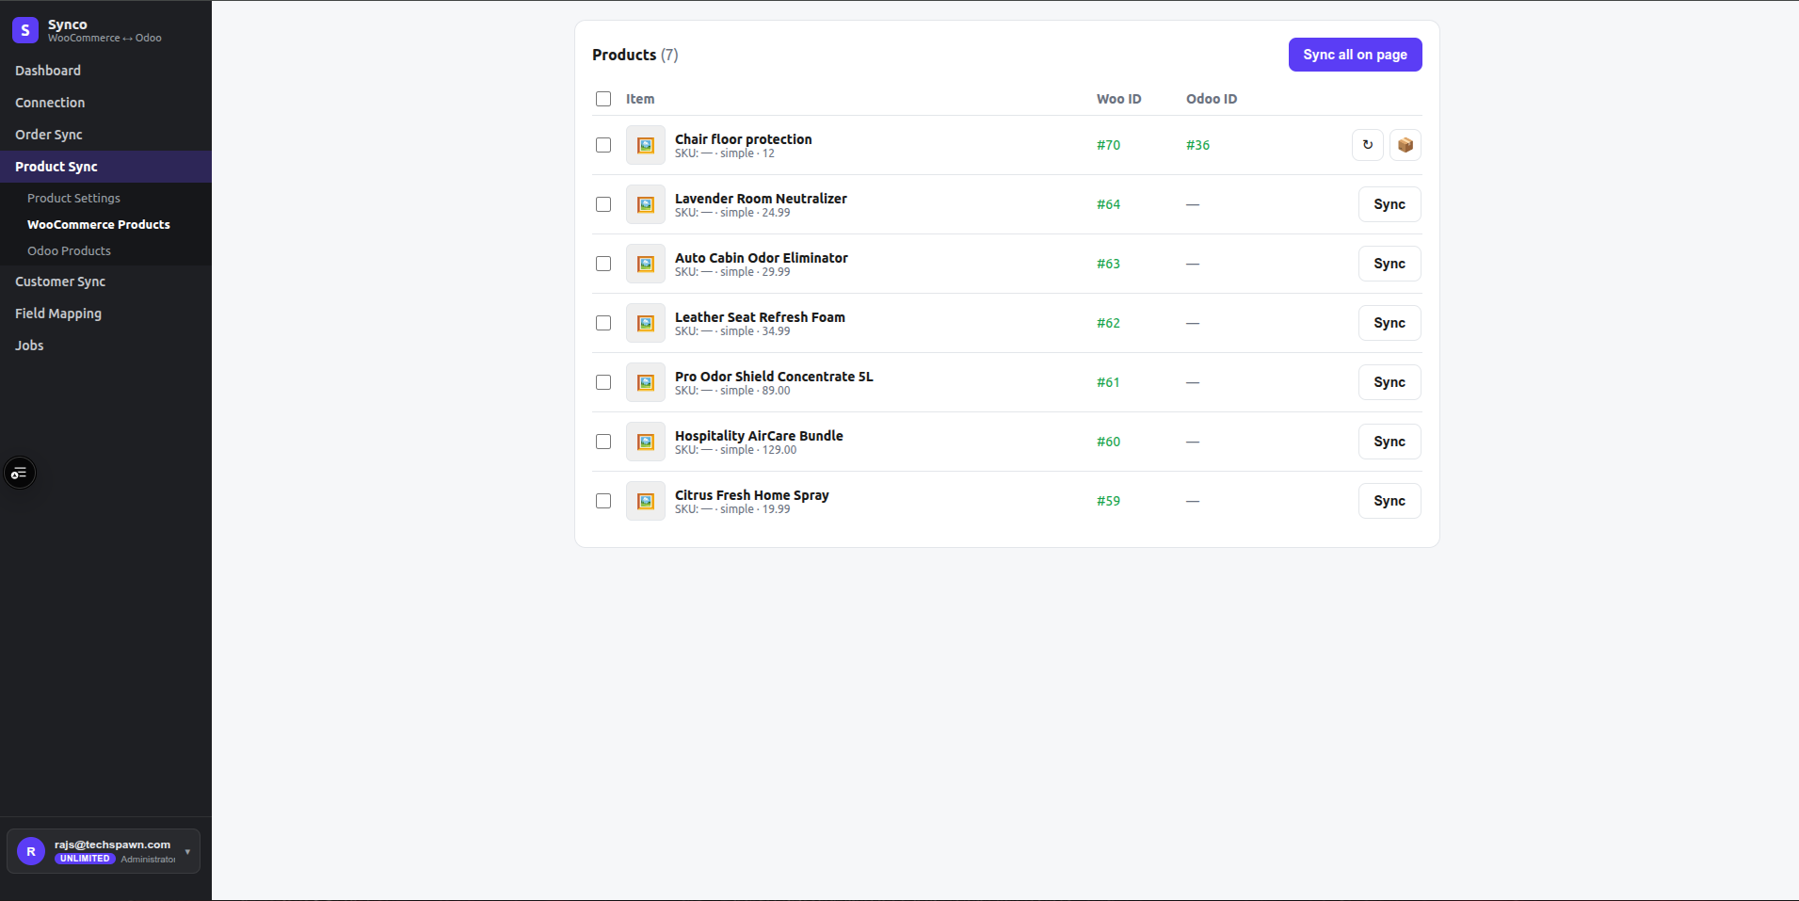The image size is (1799, 901).
Task: Click the Hospitality AirCare Bundle product name
Action: tap(759, 436)
